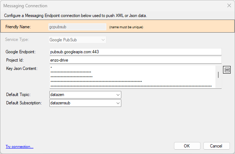Image resolution: width=235 pixels, height=154 pixels.
Task: Click the Service Type chevron arrow
Action: 103,40
